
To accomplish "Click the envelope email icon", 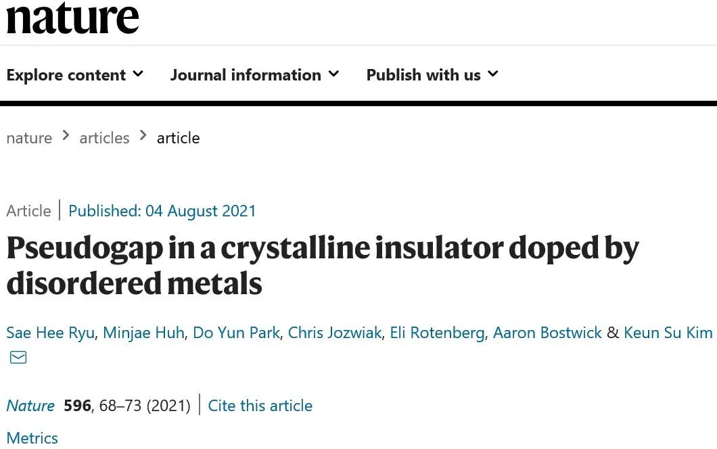I will [x=18, y=357].
